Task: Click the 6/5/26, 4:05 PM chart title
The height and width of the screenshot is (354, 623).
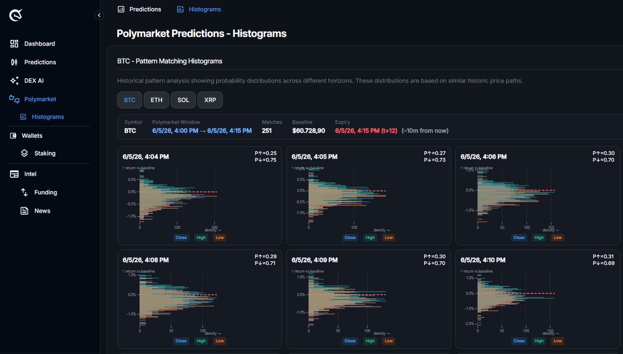Action: point(315,157)
